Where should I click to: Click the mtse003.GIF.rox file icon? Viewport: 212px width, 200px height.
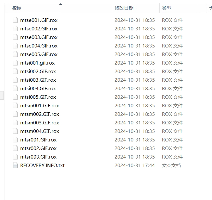coord(15,37)
